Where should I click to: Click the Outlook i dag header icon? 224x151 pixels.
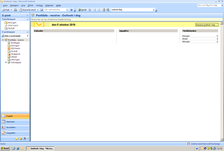(x=33, y=15)
